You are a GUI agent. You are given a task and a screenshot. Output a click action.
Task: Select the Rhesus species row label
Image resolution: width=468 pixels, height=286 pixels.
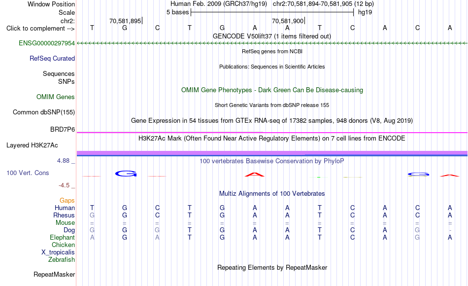(x=64, y=215)
